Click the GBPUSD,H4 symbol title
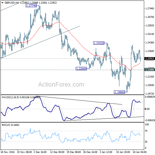This screenshot has height=155, width=155. (x=12, y=3)
